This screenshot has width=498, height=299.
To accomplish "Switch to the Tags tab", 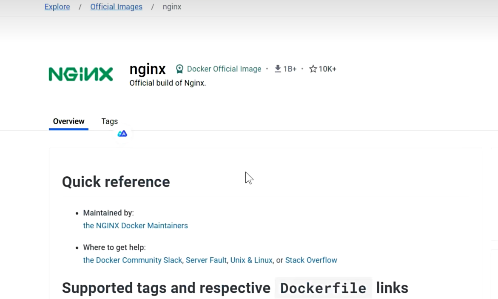I will [109, 121].
